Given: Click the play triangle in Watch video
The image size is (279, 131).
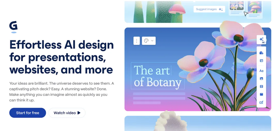Looking at the screenshot, I should 79,113.
